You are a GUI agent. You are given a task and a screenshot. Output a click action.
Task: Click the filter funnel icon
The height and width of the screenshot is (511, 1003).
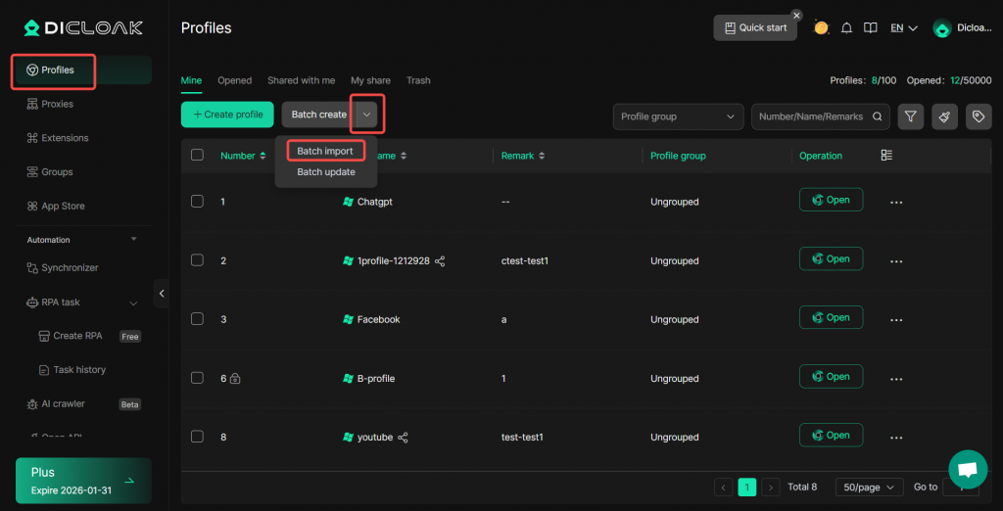click(x=911, y=116)
